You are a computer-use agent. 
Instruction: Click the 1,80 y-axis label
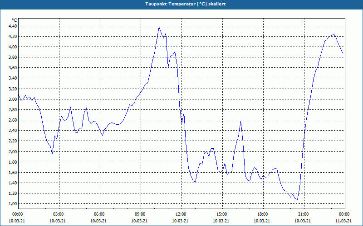(13, 162)
